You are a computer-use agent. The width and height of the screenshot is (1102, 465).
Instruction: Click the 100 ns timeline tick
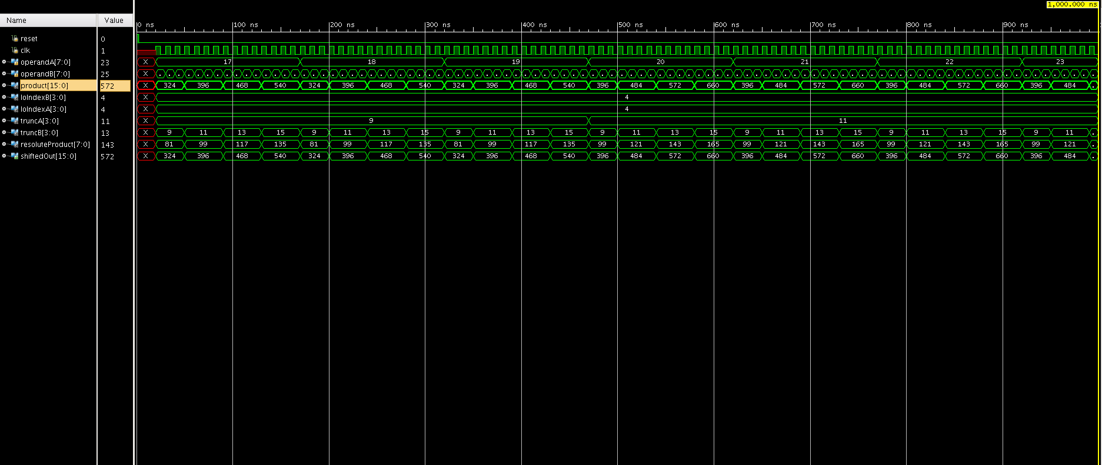pyautogui.click(x=246, y=25)
